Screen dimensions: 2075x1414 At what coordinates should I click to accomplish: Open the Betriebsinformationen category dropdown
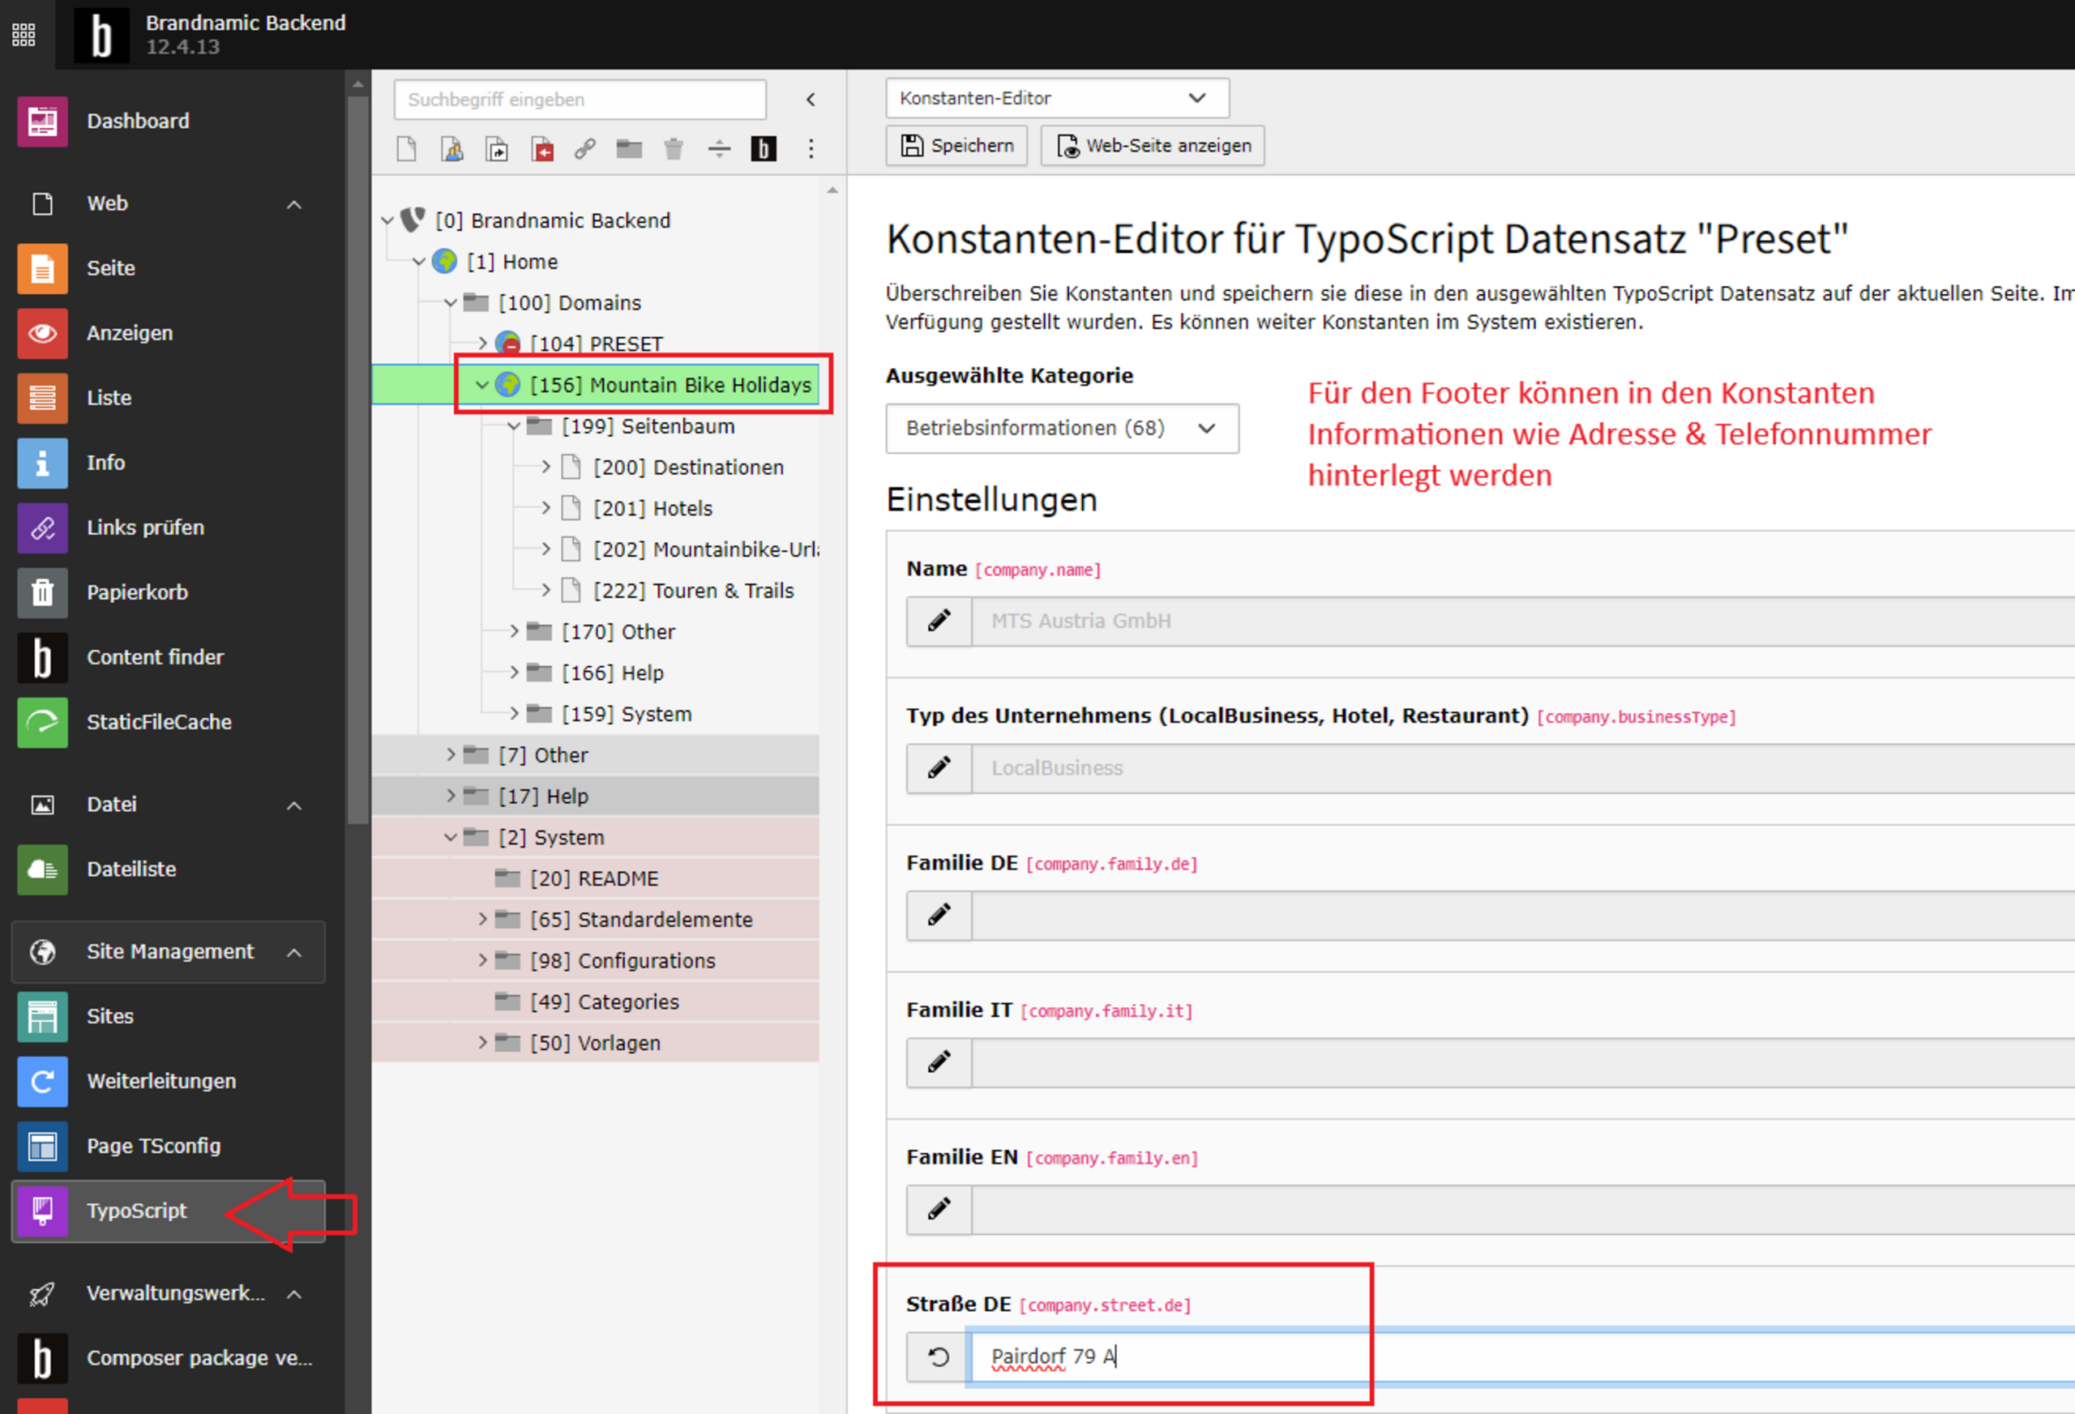pos(1061,429)
